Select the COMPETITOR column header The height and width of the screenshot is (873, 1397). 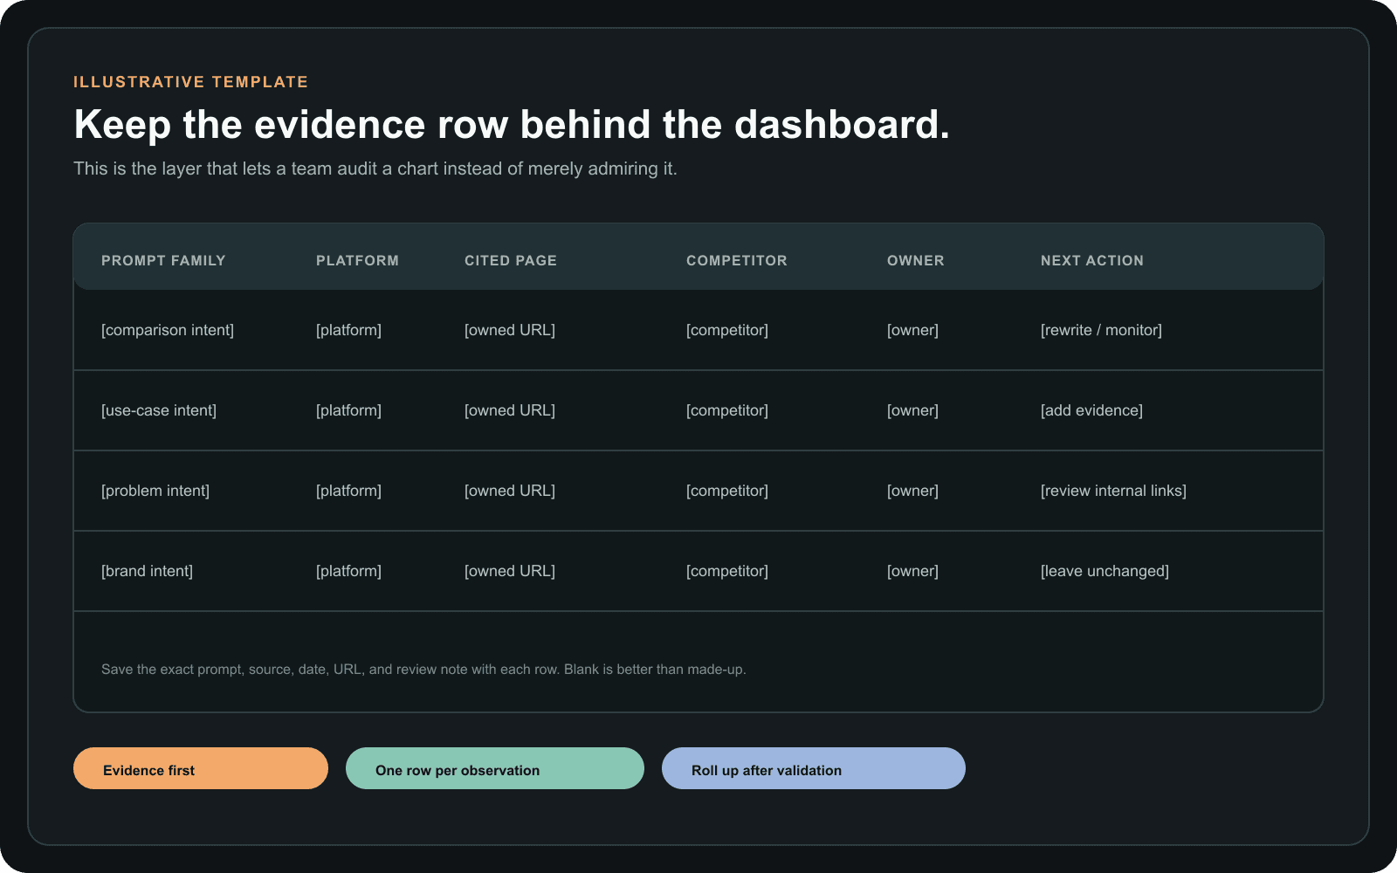tap(737, 260)
